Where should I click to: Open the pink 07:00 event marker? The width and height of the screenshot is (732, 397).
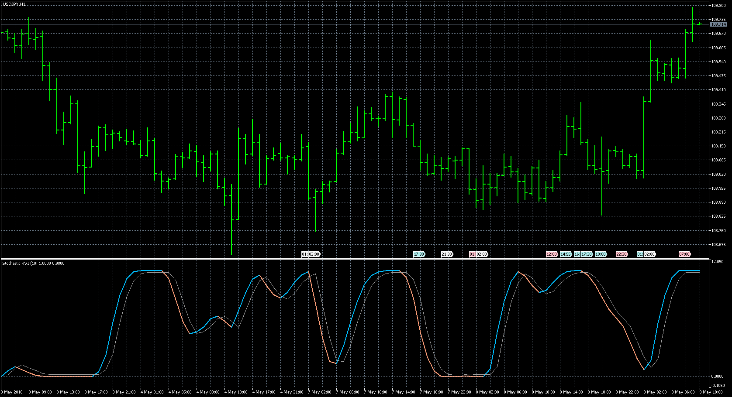coord(684,254)
